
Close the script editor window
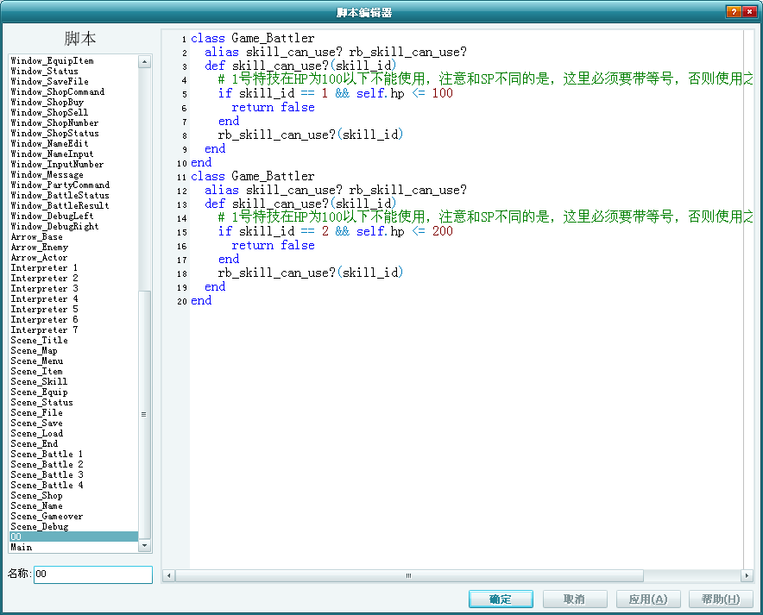pos(749,12)
